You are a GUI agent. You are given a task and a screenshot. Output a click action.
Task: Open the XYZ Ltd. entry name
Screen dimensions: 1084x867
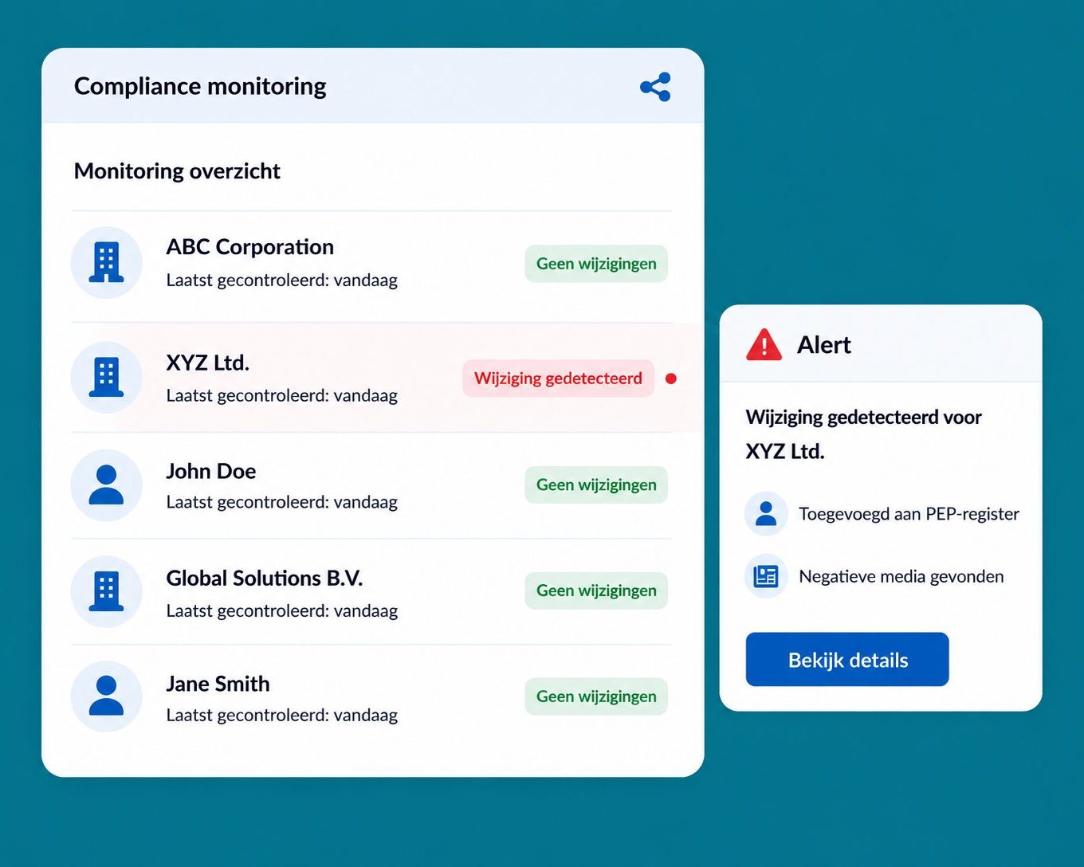[x=207, y=363]
